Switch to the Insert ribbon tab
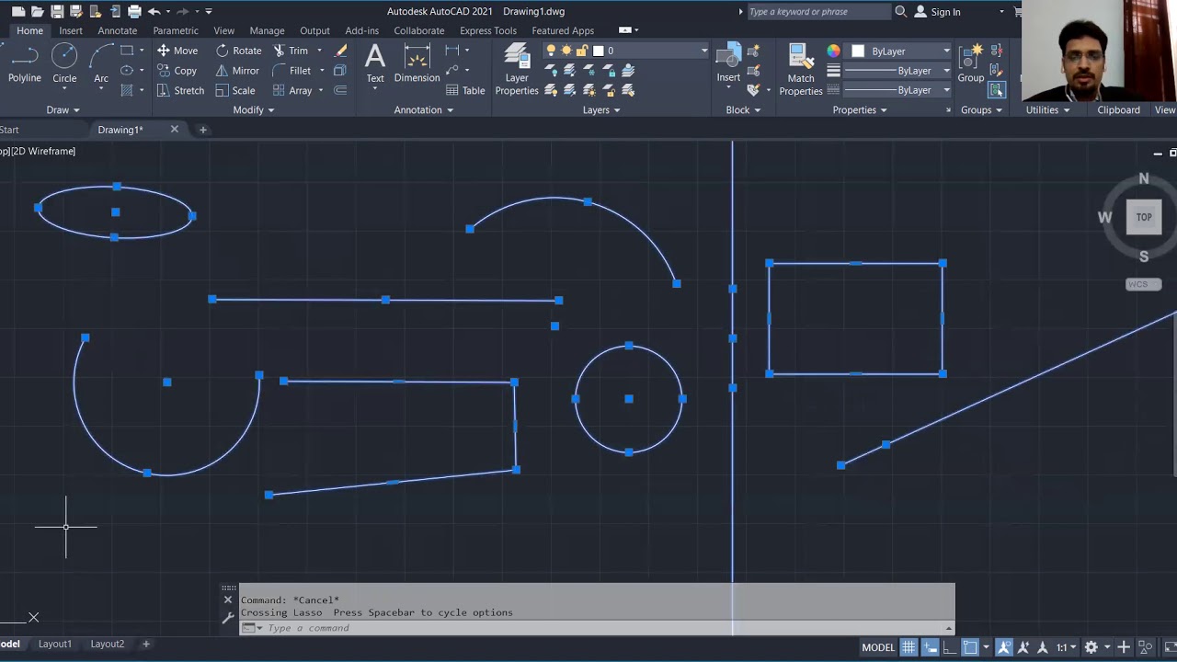The image size is (1177, 662). [71, 30]
